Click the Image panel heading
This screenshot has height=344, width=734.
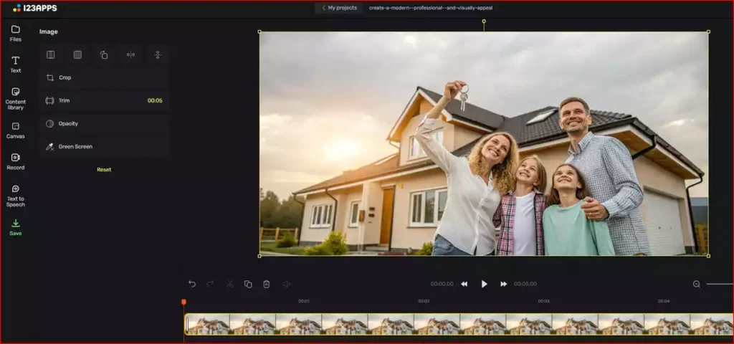tap(48, 32)
